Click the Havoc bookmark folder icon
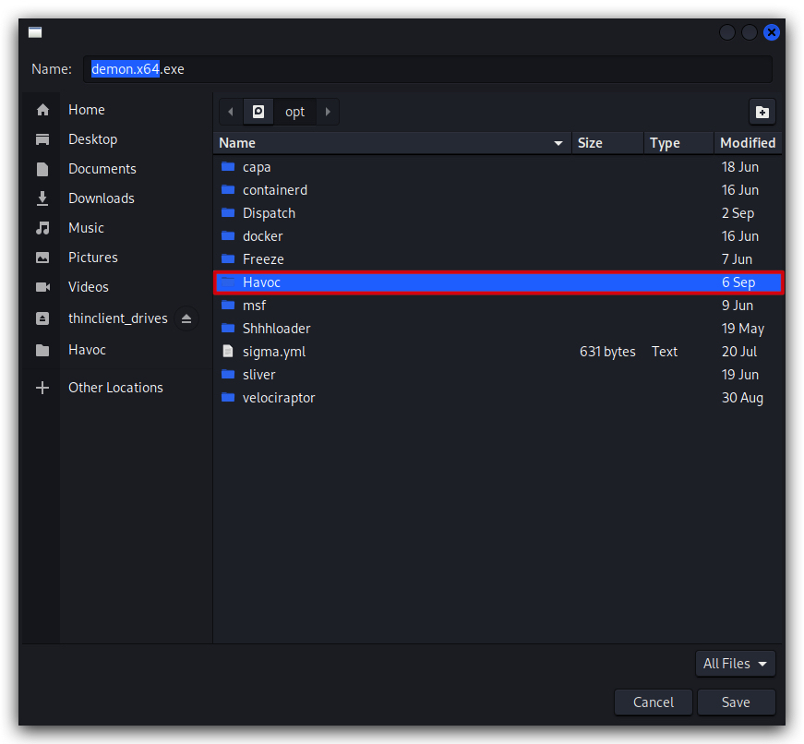 coord(42,350)
